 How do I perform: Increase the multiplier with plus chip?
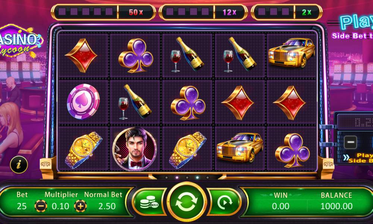click(x=81, y=206)
